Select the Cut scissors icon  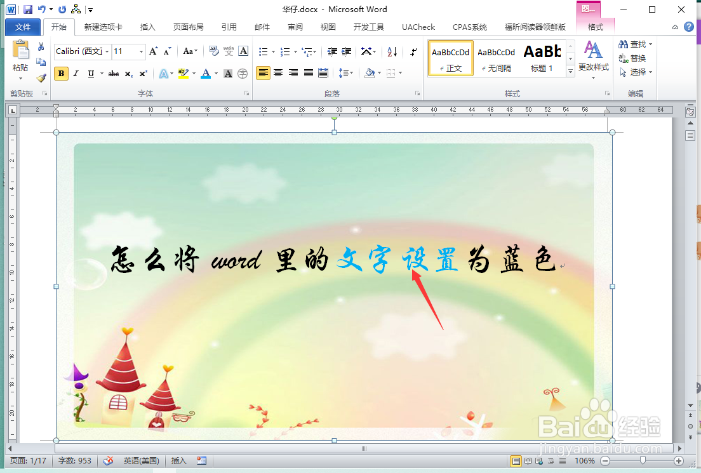tap(41, 46)
